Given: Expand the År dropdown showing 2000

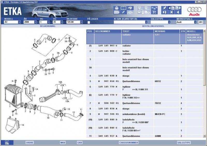Looking at the screenshot, I should [x=35, y=22].
